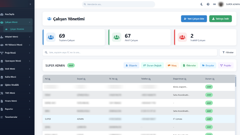Screen dimensions: 240x135
Task: Search icon in Soyad column header
Action: click(x=84, y=79)
